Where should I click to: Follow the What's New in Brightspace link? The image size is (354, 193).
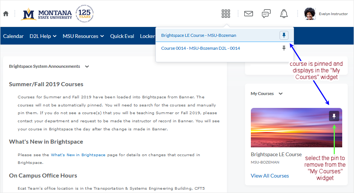pos(78,155)
